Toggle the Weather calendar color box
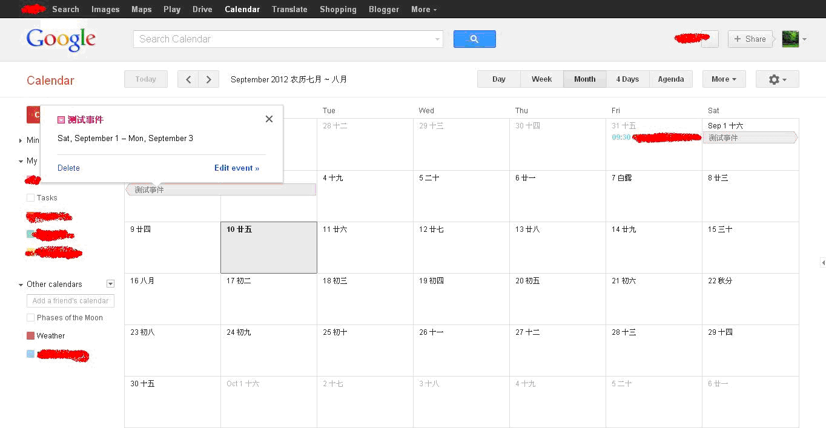Viewport: 826px width, 428px height. pyautogui.click(x=30, y=336)
